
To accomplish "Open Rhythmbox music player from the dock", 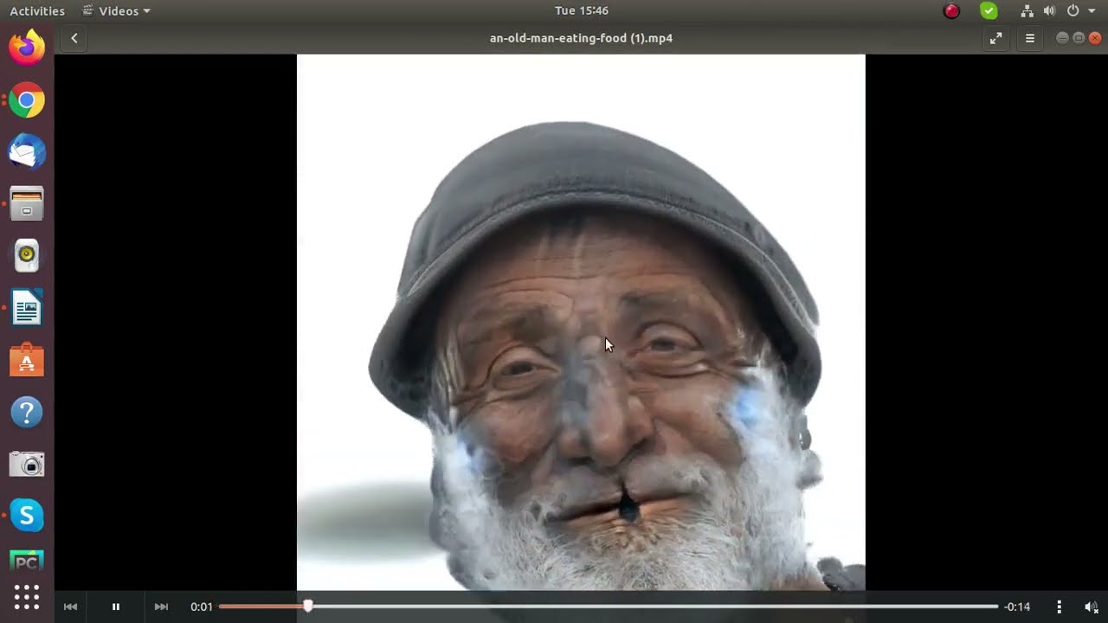I will (x=27, y=255).
